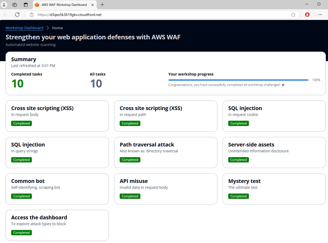Screen dimensions: 328x243
Task: Click the Workshop Dashboard breadcrumb link
Action: [x=24, y=28]
